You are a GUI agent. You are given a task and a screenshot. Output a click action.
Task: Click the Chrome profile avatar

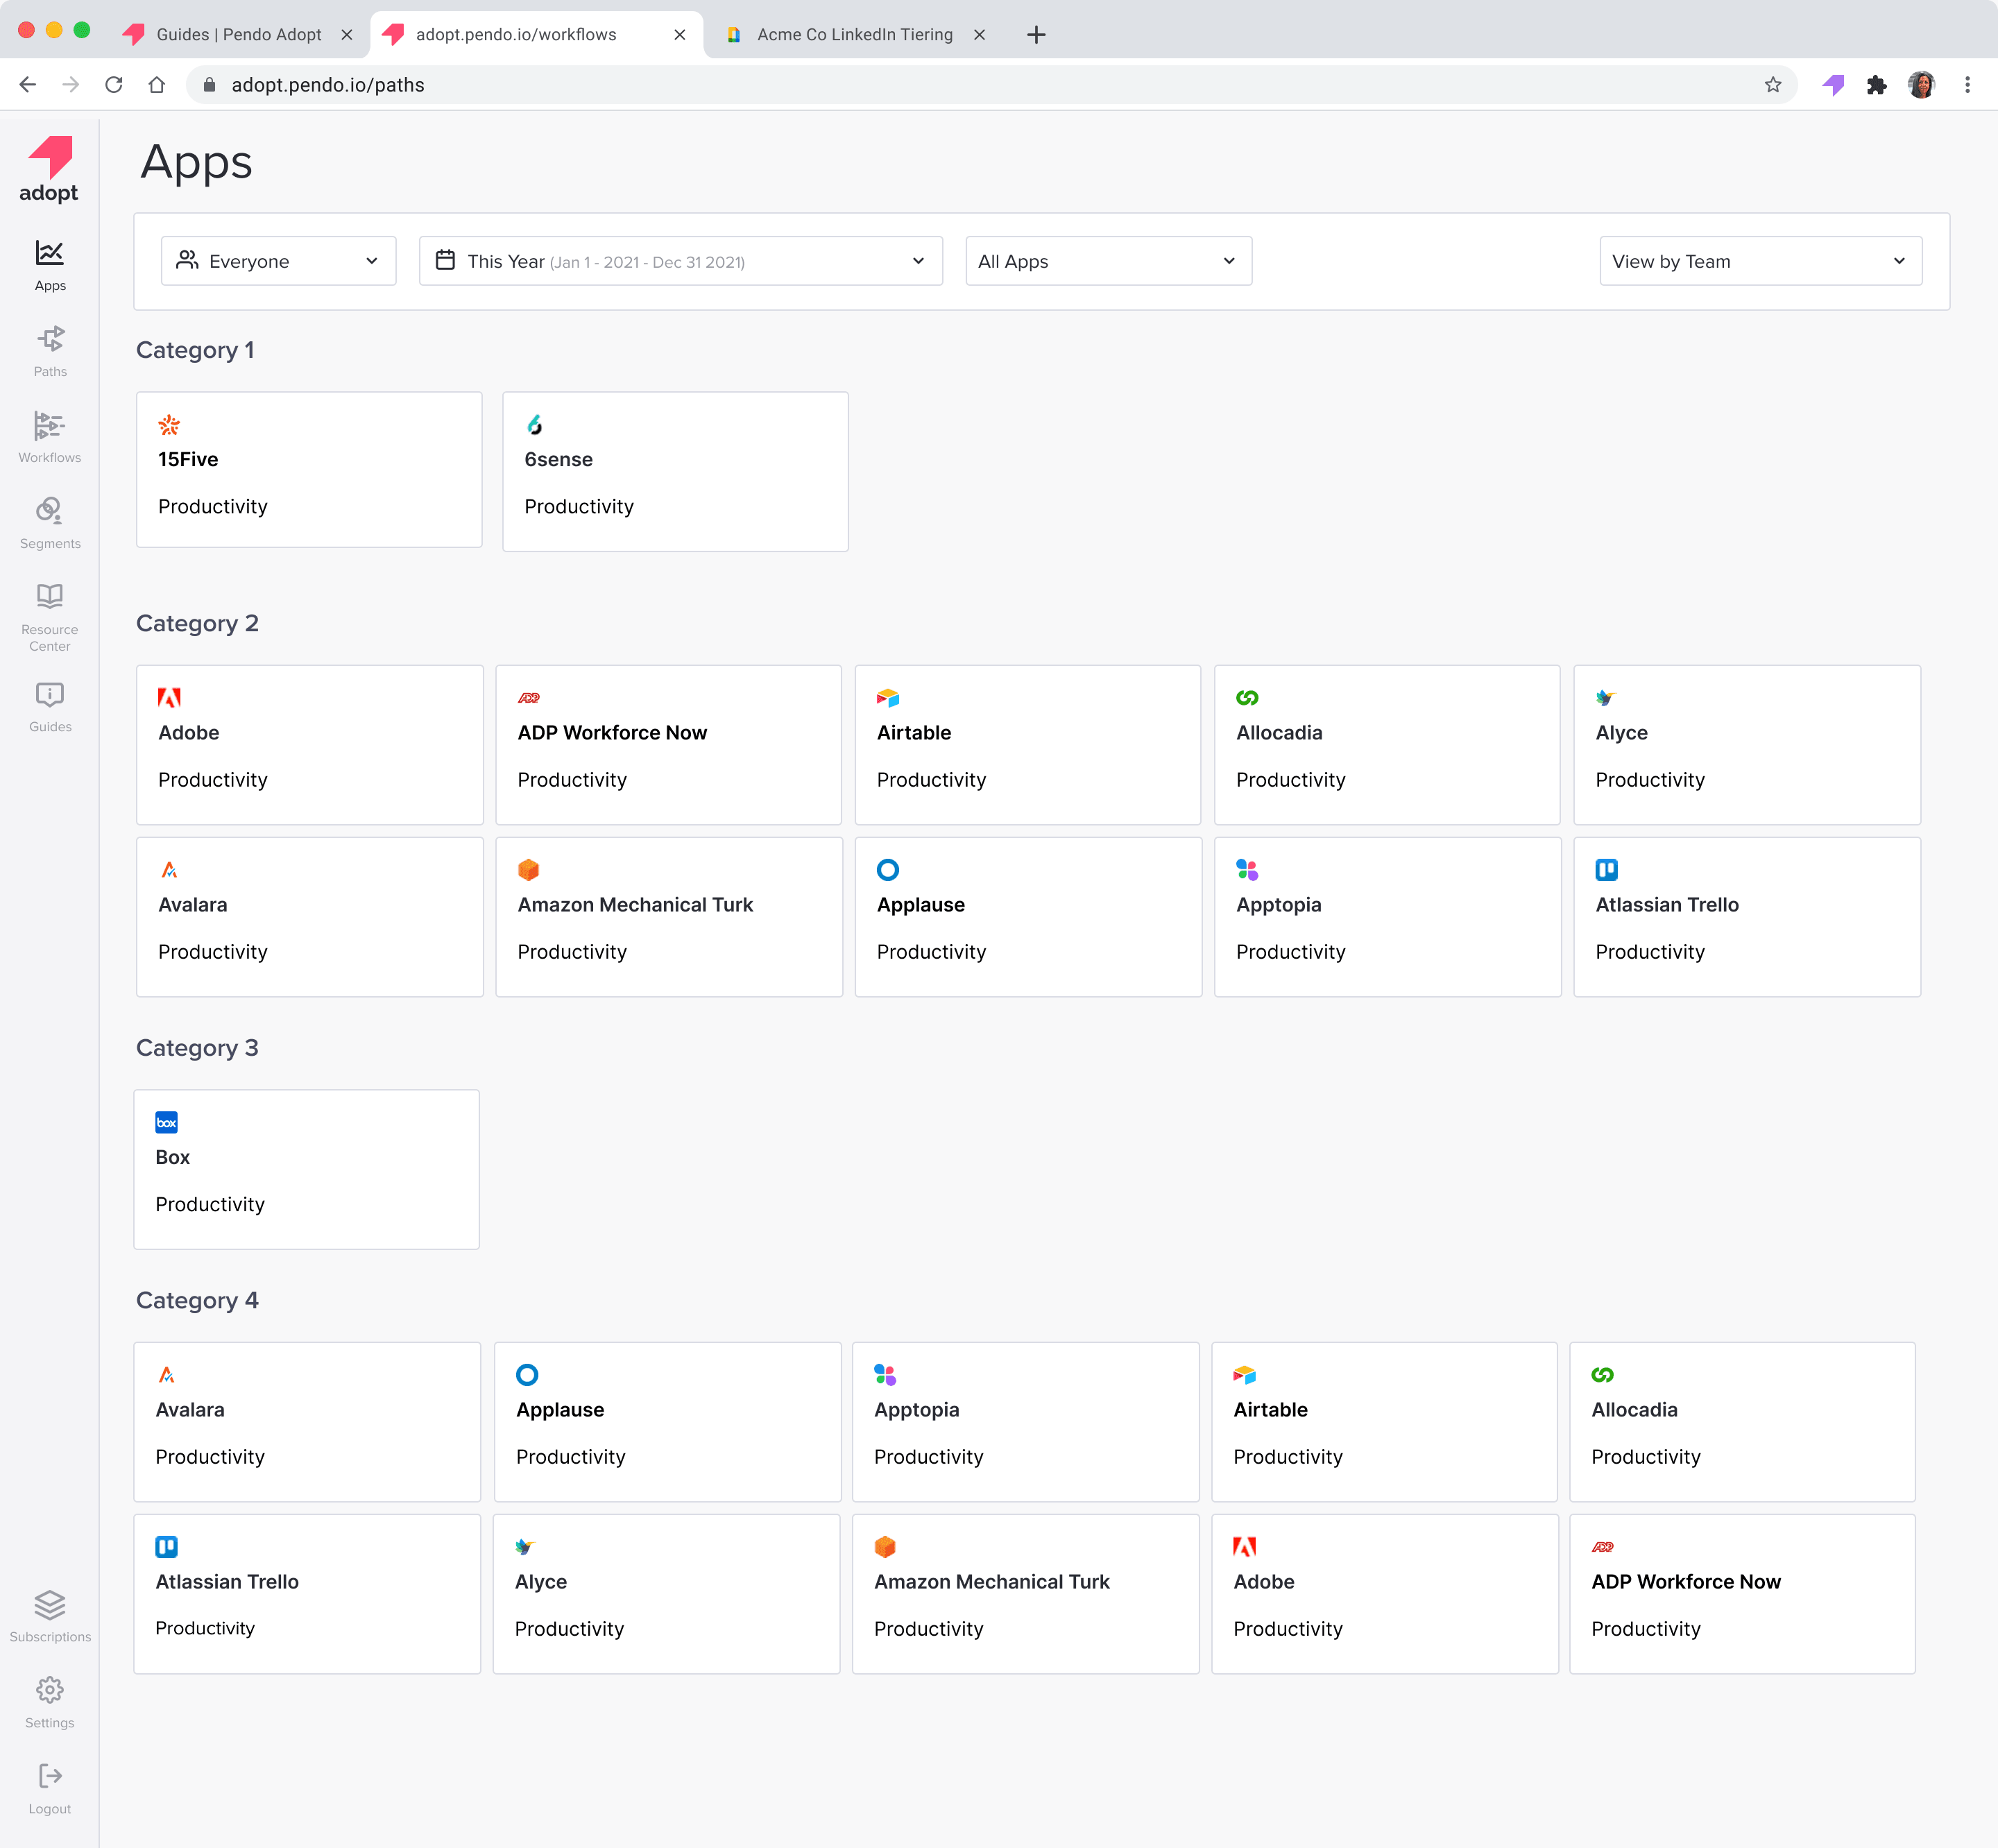1921,85
